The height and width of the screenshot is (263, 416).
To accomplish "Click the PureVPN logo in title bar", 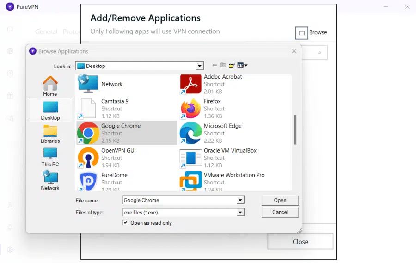I will (x=10, y=6).
